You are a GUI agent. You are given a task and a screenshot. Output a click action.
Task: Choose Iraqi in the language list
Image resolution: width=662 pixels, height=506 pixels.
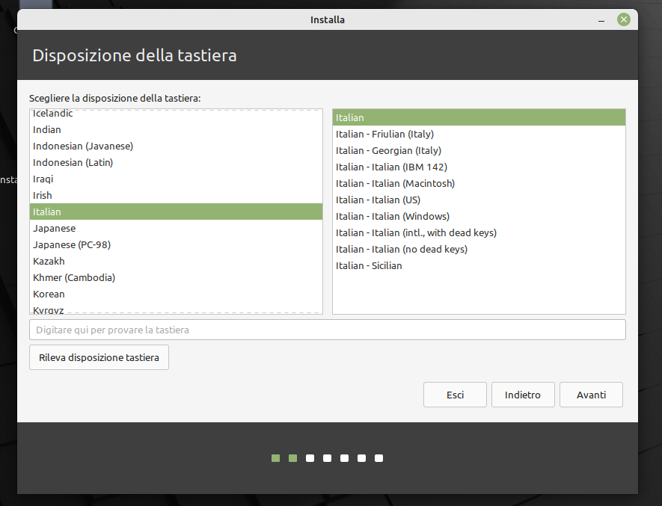[176, 179]
